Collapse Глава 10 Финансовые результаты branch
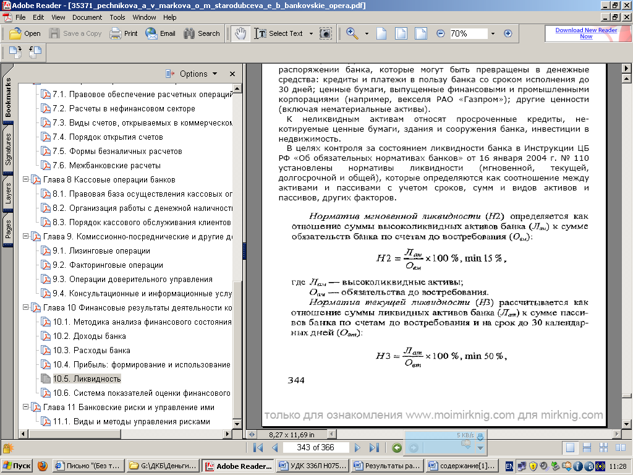The height and width of the screenshot is (475, 633). (x=25, y=307)
